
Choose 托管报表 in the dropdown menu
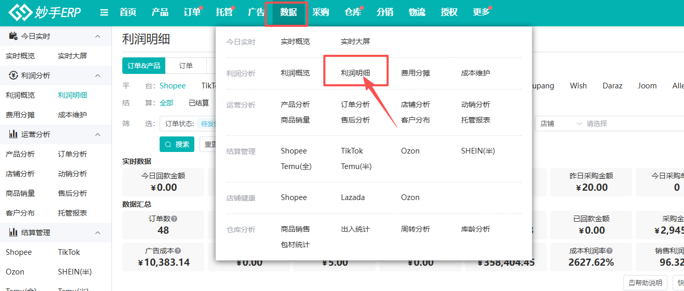[476, 120]
